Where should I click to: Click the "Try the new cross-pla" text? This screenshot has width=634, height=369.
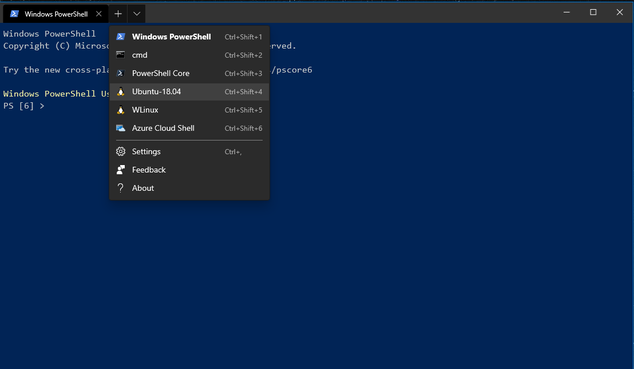pos(56,70)
